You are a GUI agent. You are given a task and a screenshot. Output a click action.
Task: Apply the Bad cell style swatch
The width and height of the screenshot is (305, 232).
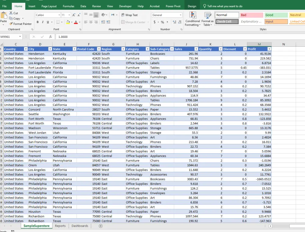(x=252, y=15)
